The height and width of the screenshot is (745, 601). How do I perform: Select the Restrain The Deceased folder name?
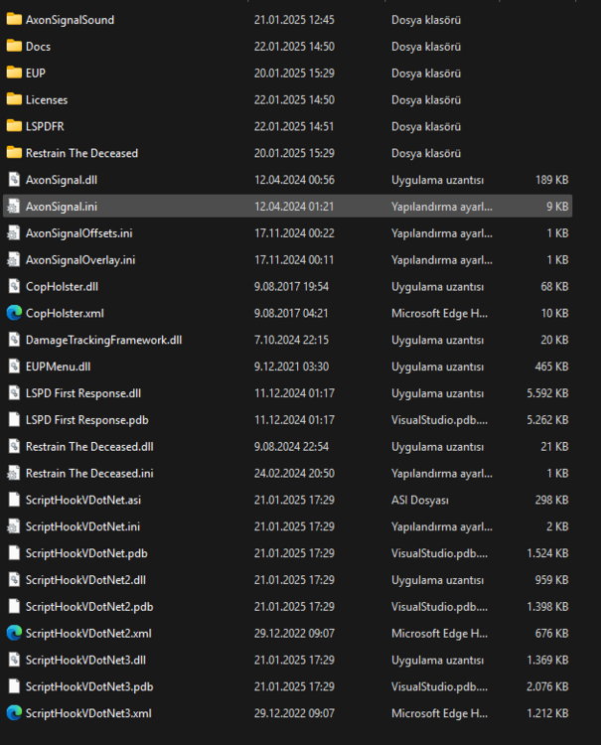[x=81, y=153]
